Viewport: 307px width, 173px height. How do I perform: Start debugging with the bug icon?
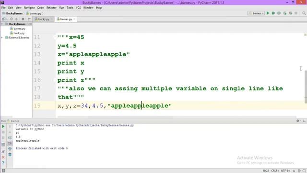273,13
